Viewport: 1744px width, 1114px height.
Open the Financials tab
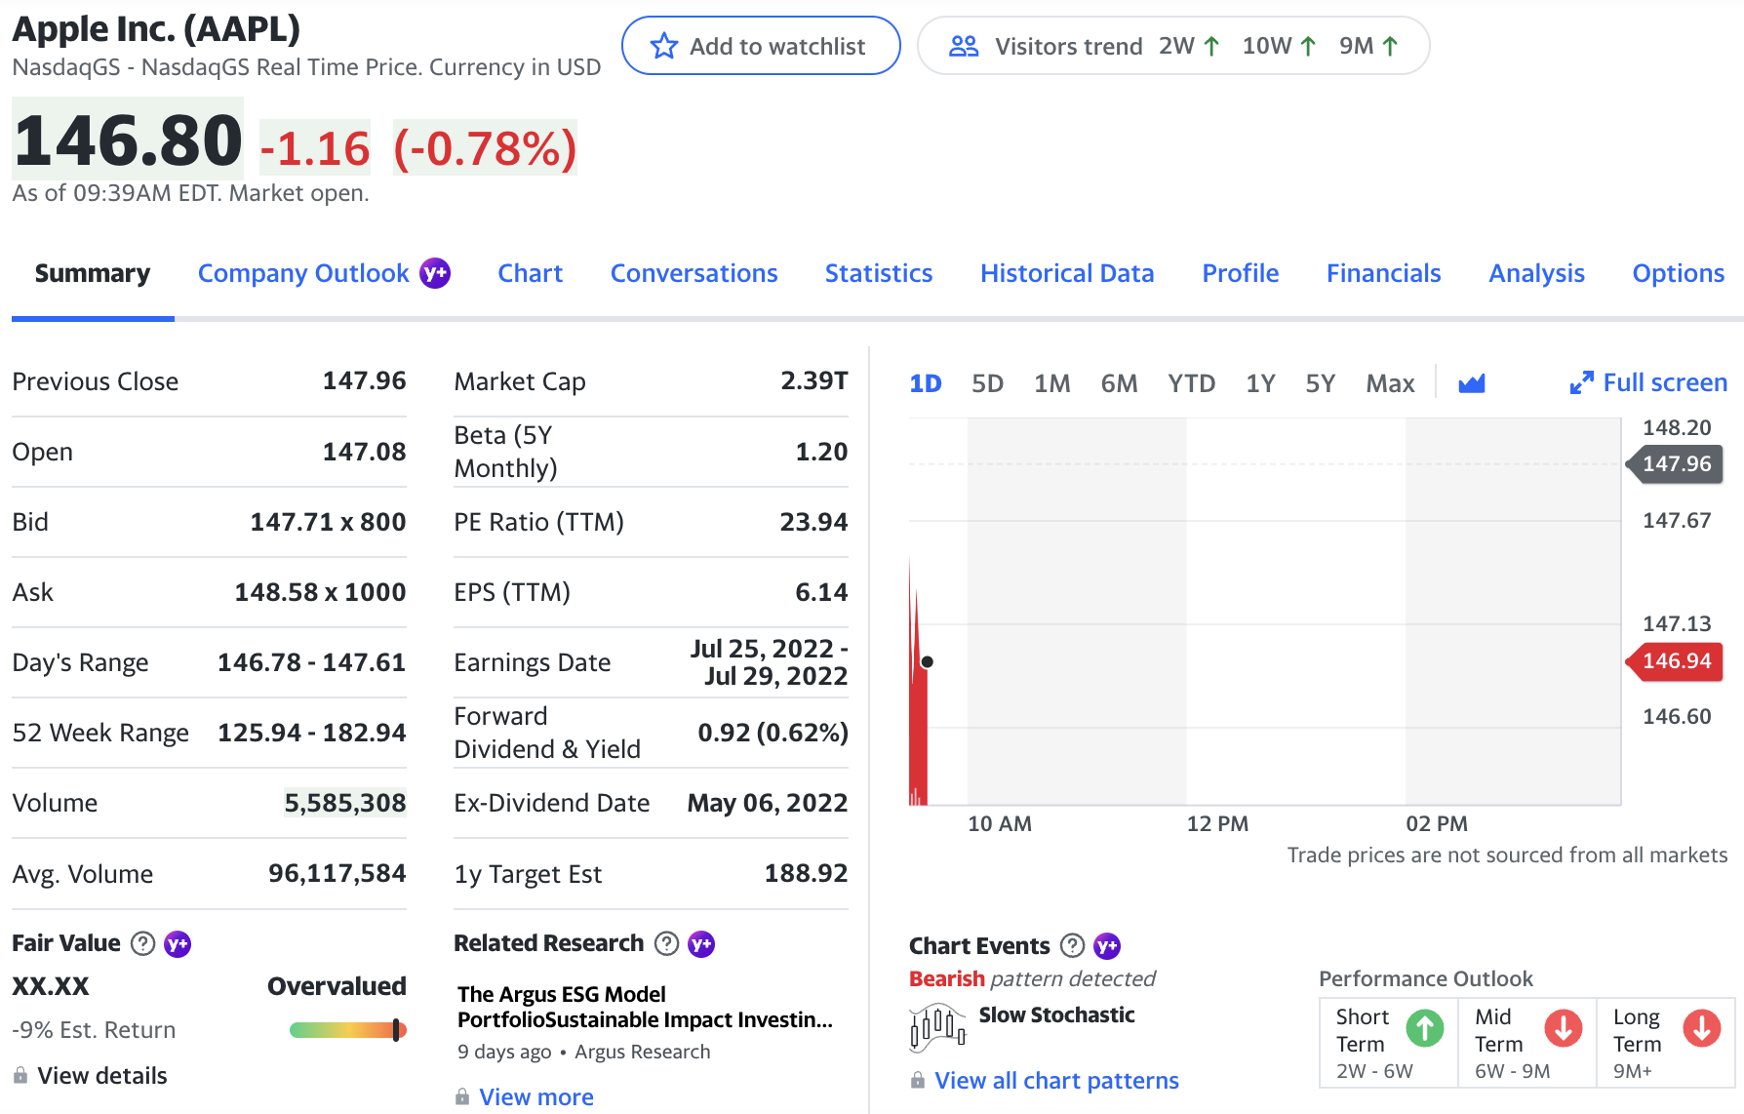(1384, 273)
